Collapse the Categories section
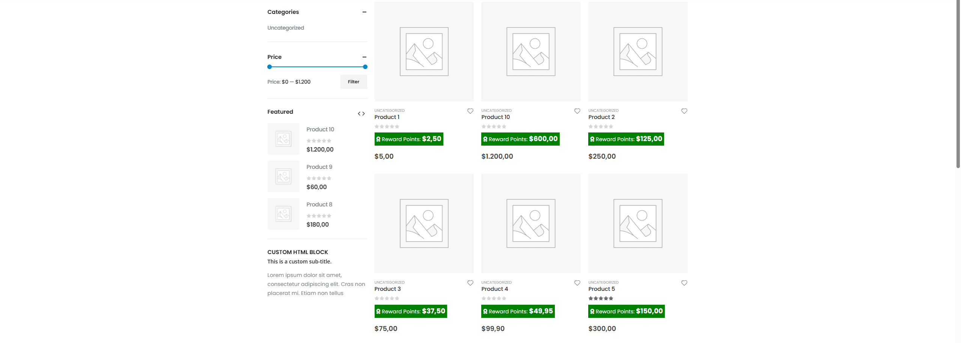961x343 pixels. (365, 12)
